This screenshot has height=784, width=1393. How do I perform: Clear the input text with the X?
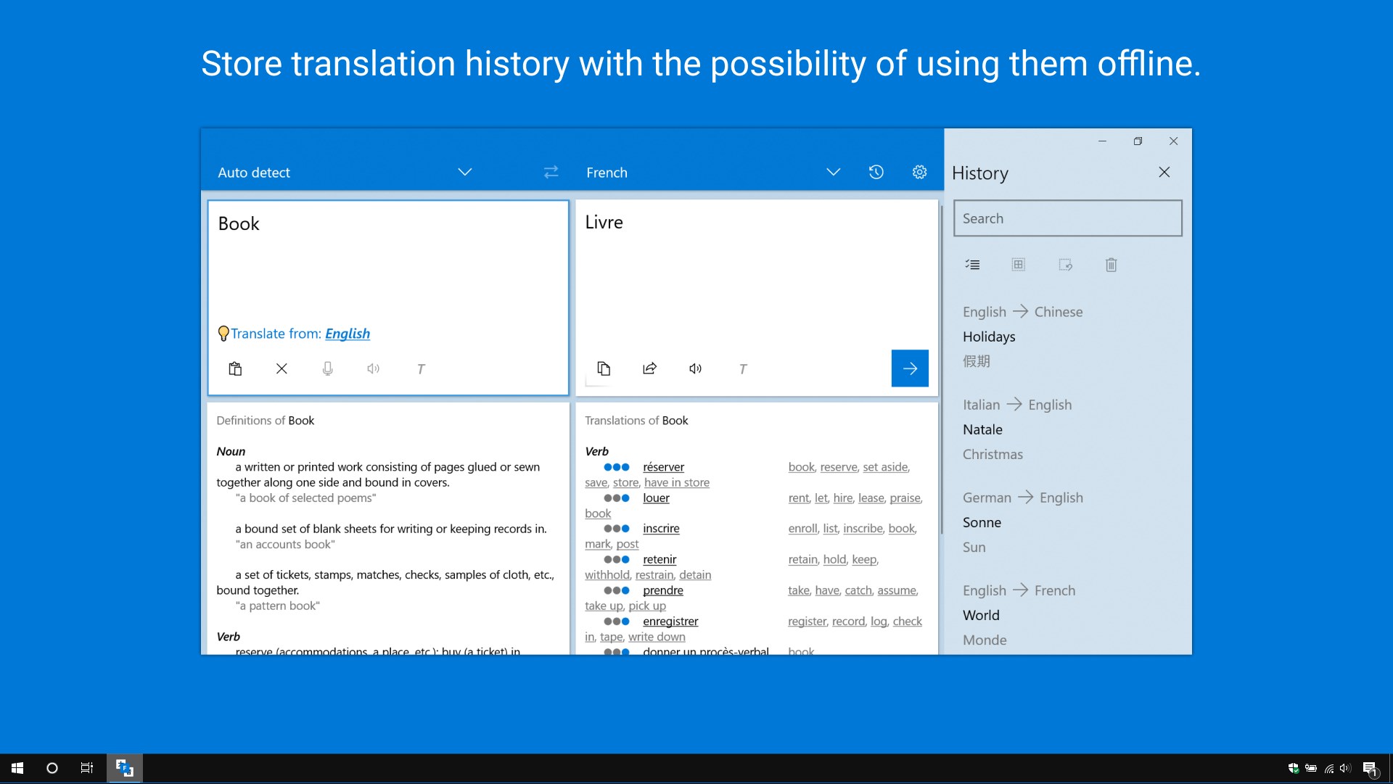(x=282, y=368)
